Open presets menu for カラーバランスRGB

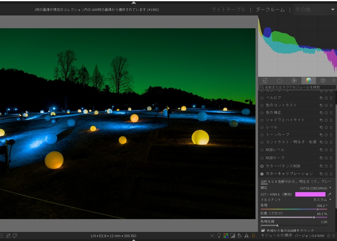[x=331, y=166]
